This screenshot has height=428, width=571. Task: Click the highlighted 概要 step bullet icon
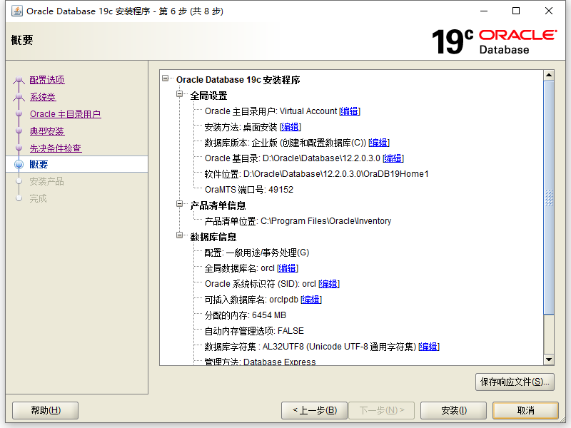point(18,164)
